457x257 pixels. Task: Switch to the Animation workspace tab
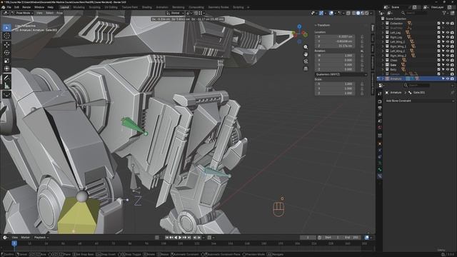(x=162, y=7)
